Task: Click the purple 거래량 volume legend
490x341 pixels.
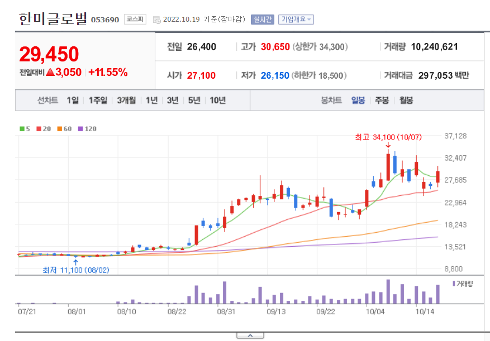Action: coord(463,284)
